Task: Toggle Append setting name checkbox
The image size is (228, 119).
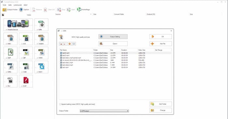Action: [60, 104]
